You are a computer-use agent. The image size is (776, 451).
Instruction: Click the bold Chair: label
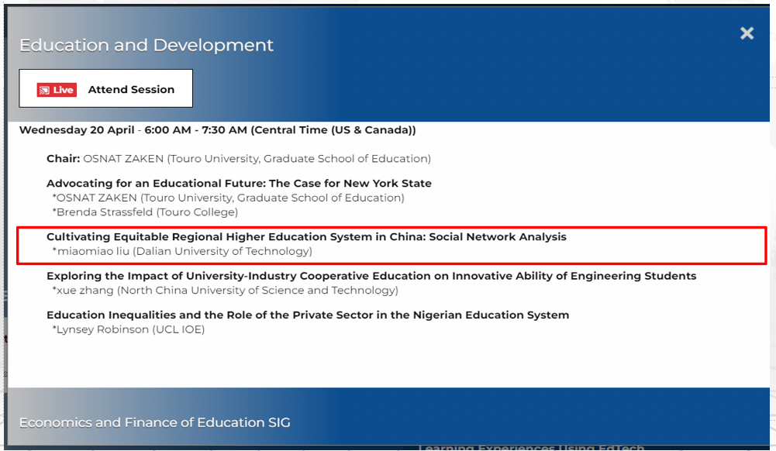(63, 159)
